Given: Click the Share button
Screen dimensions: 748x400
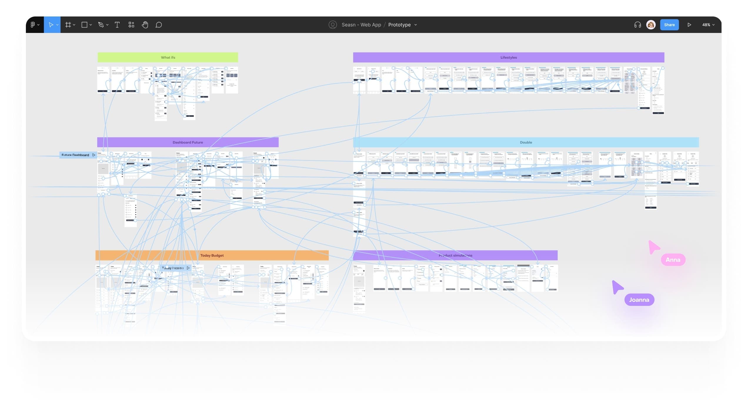Looking at the screenshot, I should pyautogui.click(x=669, y=25).
